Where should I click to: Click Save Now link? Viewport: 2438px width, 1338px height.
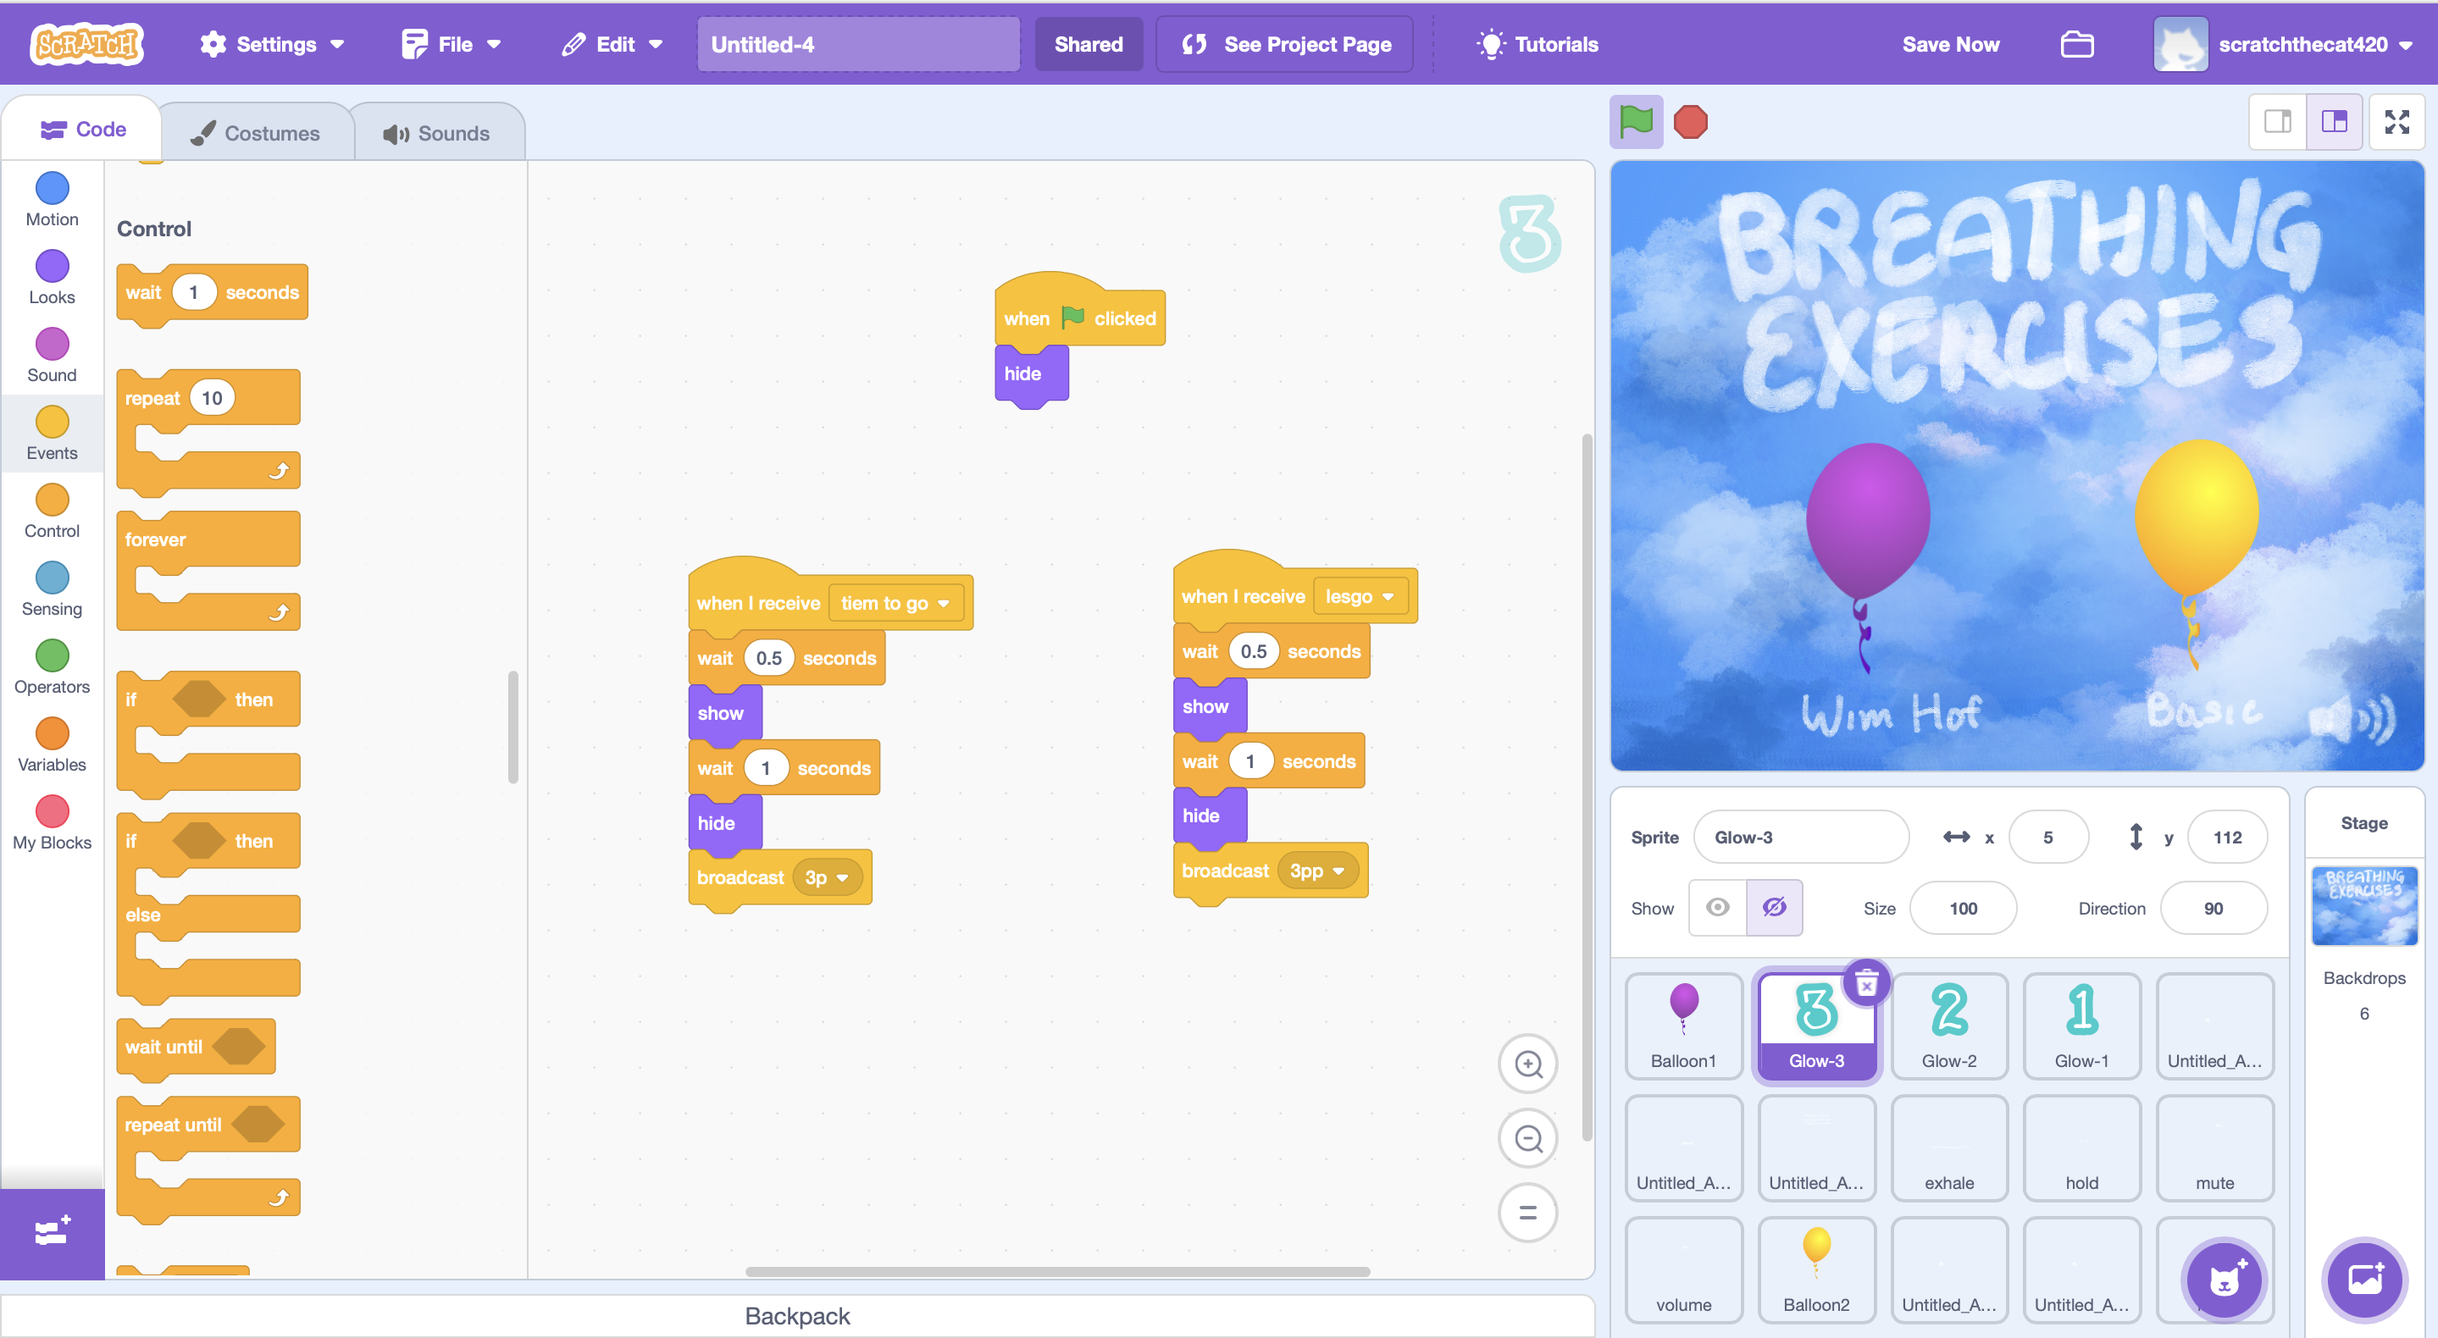click(1950, 45)
